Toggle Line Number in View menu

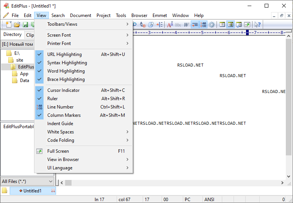pos(84,107)
